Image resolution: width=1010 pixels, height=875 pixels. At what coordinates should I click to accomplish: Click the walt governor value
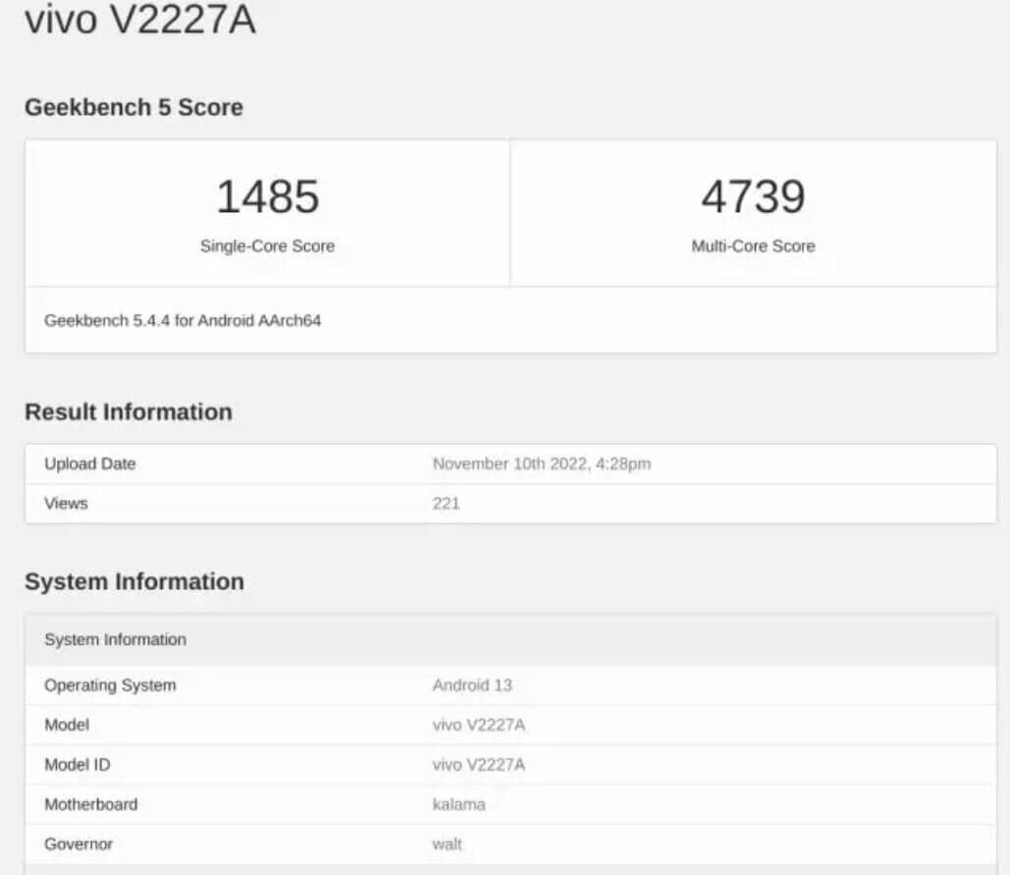pos(448,844)
